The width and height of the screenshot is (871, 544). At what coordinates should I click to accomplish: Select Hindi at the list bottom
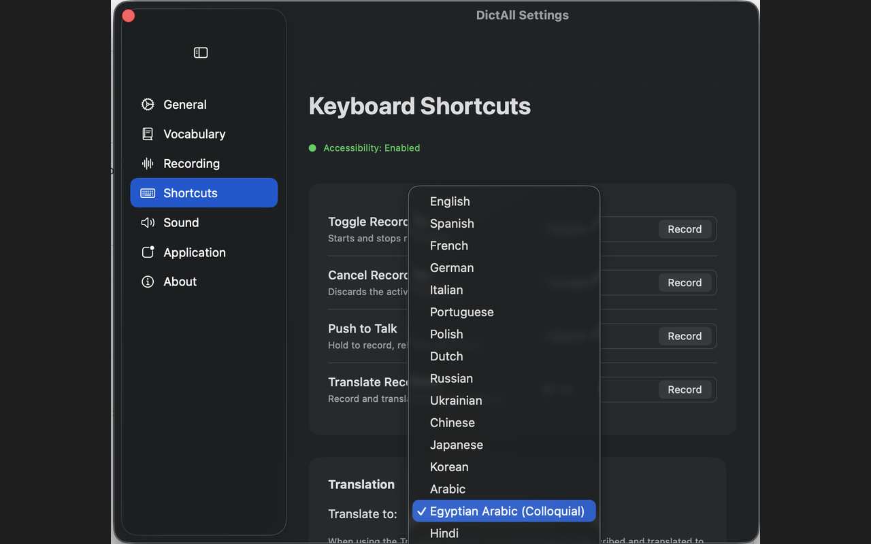click(x=444, y=533)
